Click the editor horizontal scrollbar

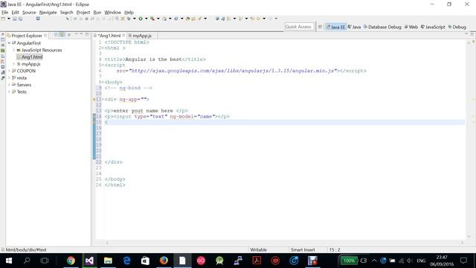[x=284, y=243]
